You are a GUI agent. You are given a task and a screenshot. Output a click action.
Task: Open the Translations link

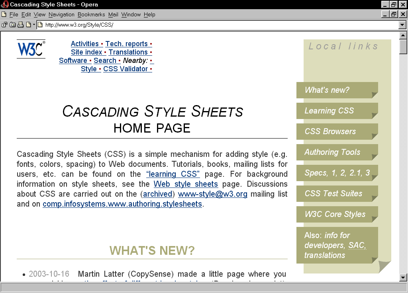coord(128,52)
